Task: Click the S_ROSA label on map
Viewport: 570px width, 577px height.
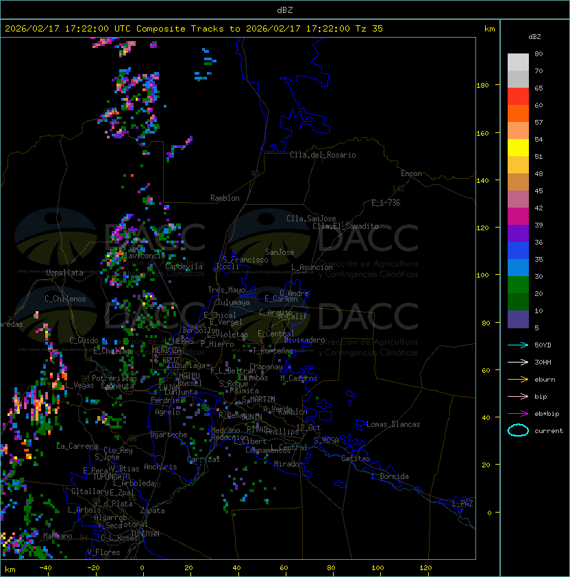Action: 326,441
